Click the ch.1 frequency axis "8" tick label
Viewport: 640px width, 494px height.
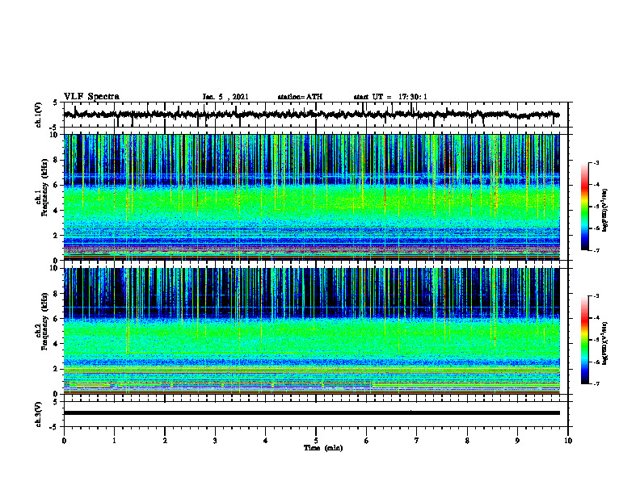pyautogui.click(x=57, y=160)
